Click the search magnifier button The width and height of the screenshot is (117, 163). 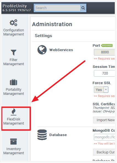[83, 8]
